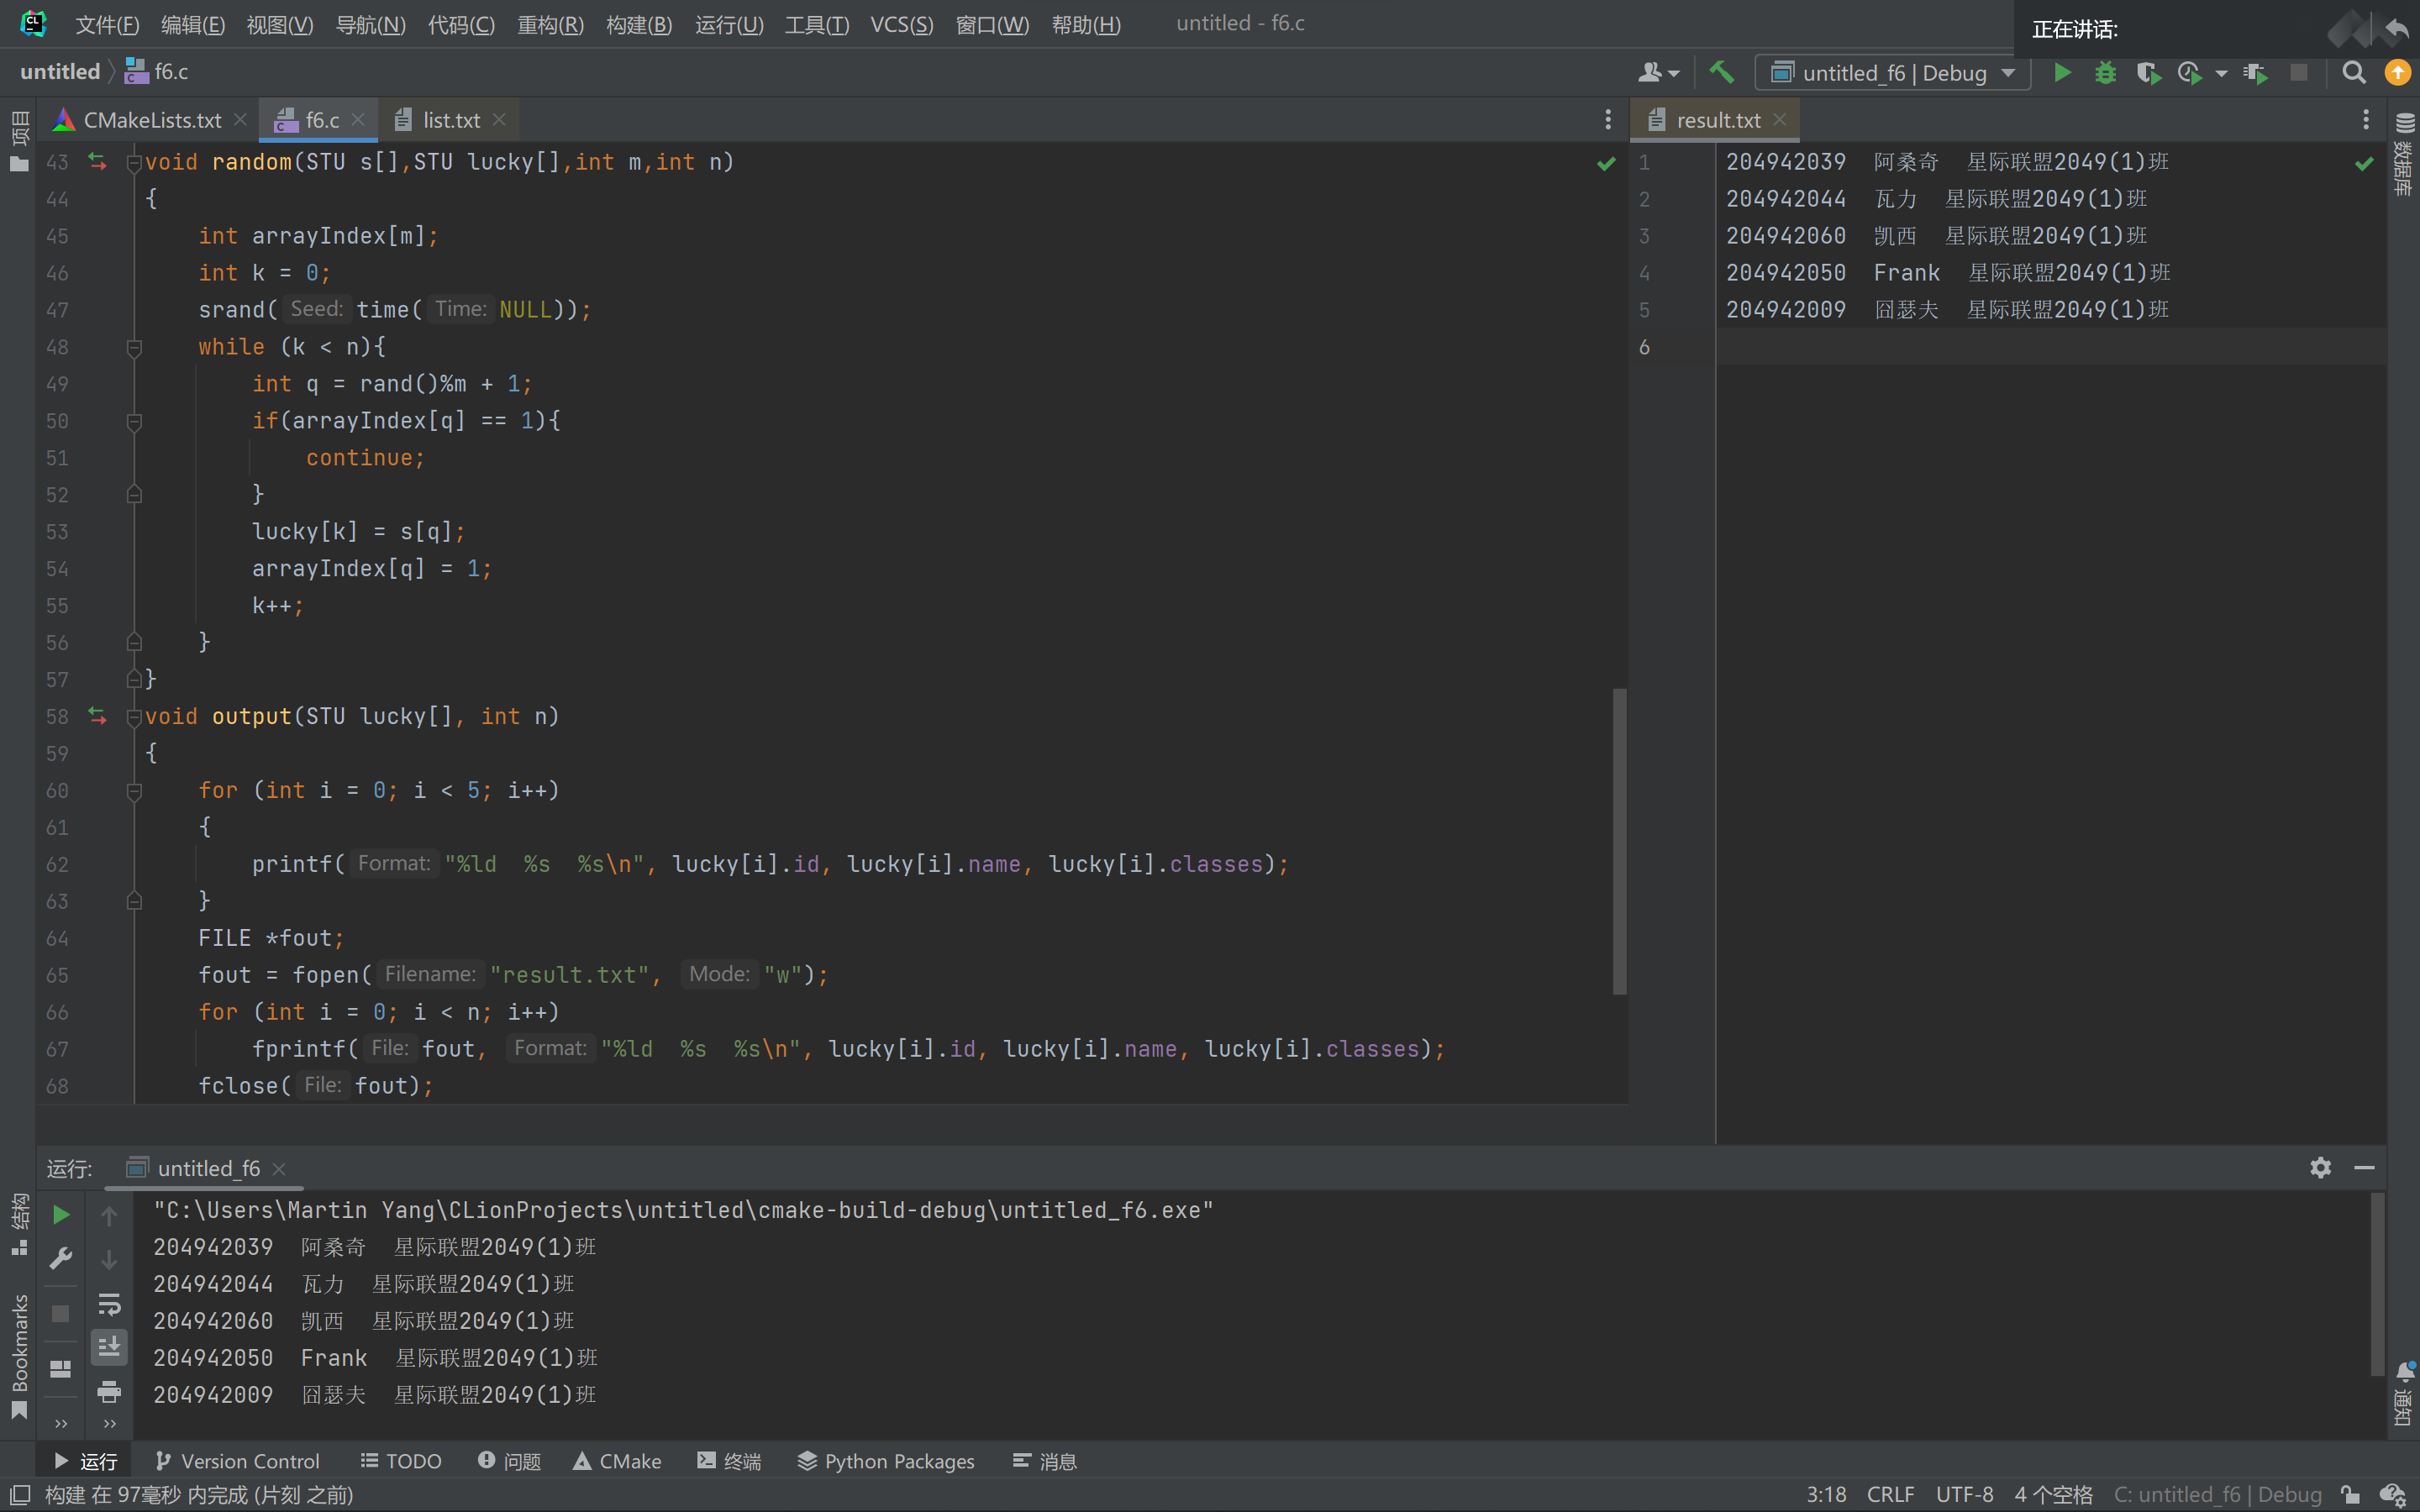The height and width of the screenshot is (1512, 2420).
Task: Close the result.txt tab
Action: click(x=1780, y=120)
